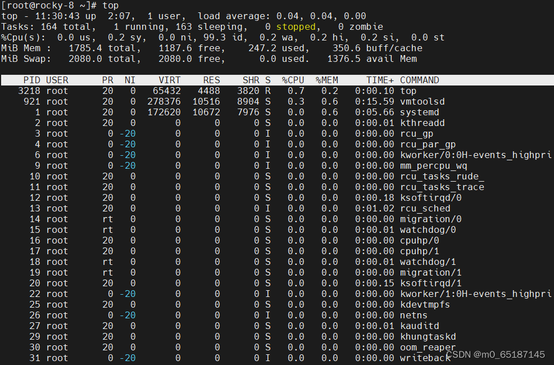Click RES value 10672 for systemd
Screen dimensions: 554x365
(x=206, y=112)
